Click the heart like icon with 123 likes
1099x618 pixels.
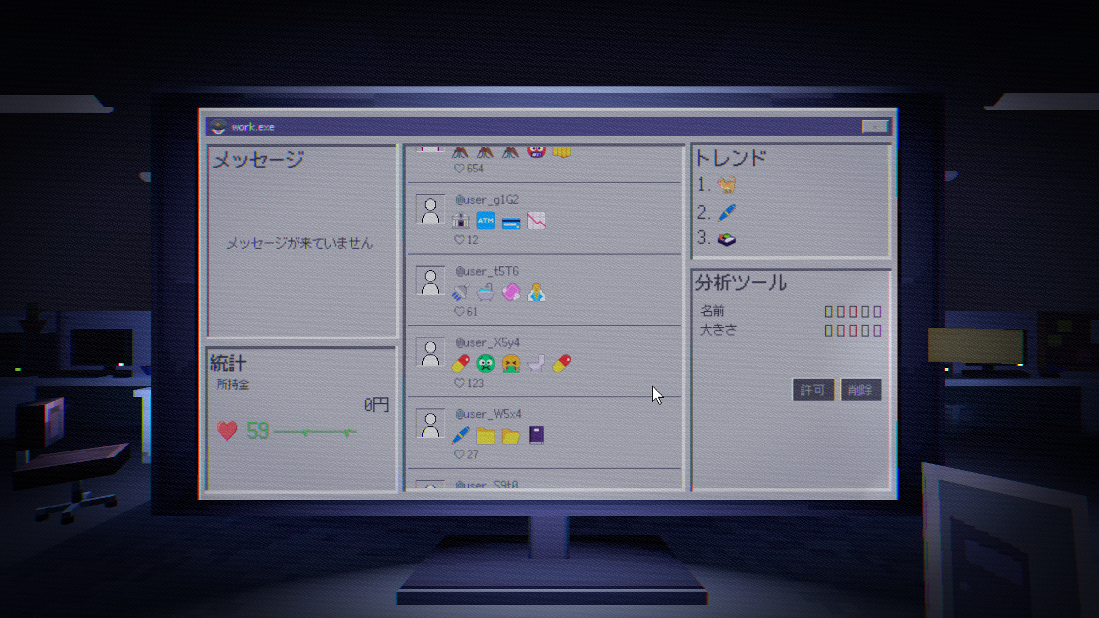pyautogui.click(x=459, y=383)
